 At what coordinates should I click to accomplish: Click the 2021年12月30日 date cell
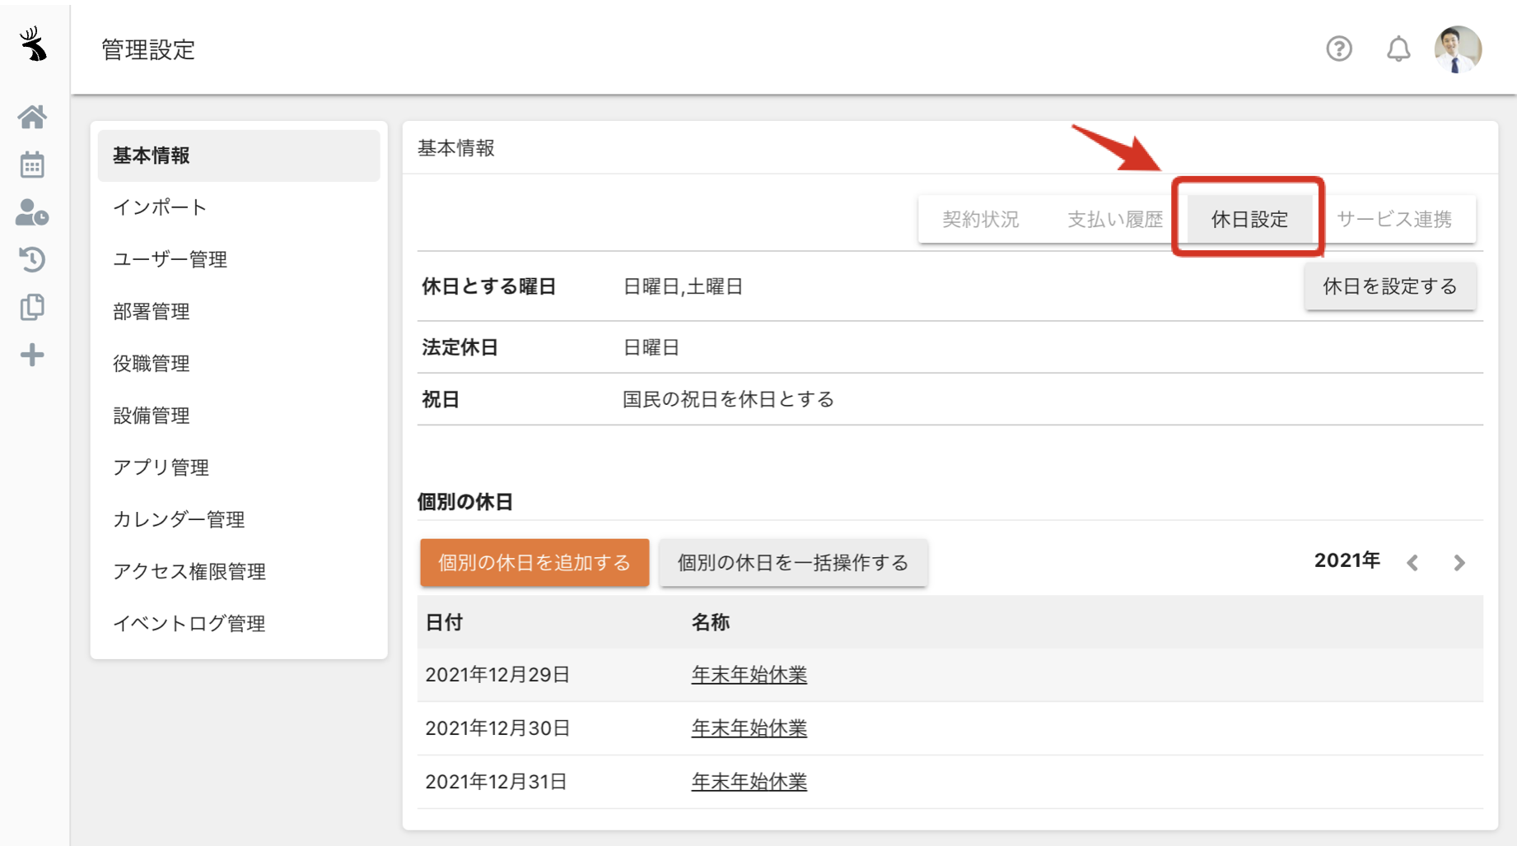pyautogui.click(x=497, y=728)
